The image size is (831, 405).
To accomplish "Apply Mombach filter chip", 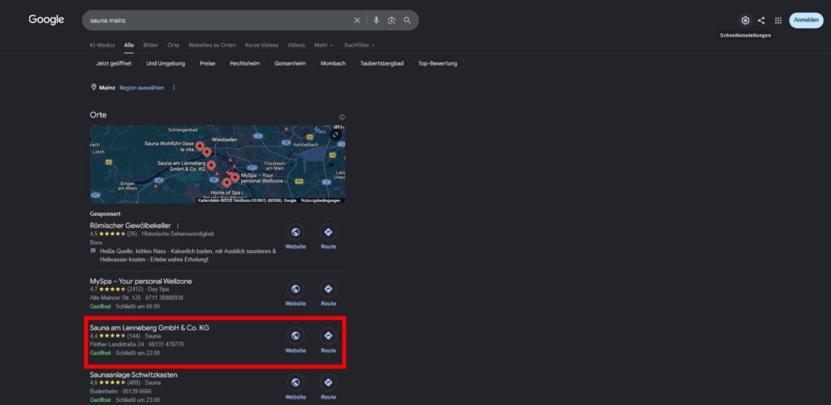I will tap(333, 63).
